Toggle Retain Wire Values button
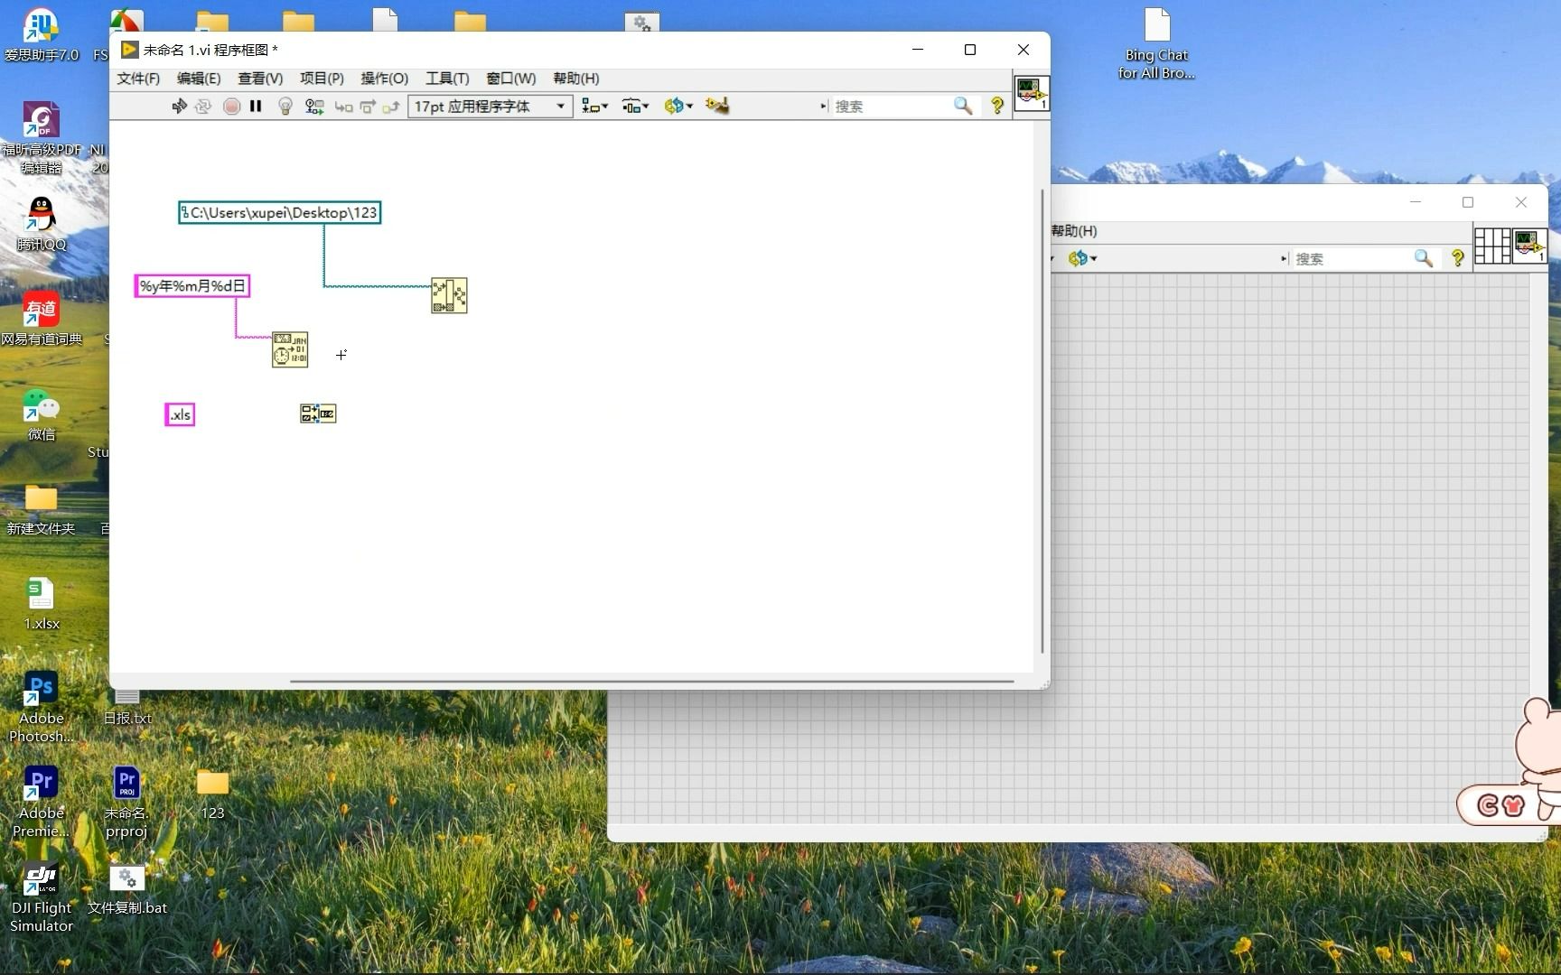The height and width of the screenshot is (975, 1561). click(x=314, y=107)
